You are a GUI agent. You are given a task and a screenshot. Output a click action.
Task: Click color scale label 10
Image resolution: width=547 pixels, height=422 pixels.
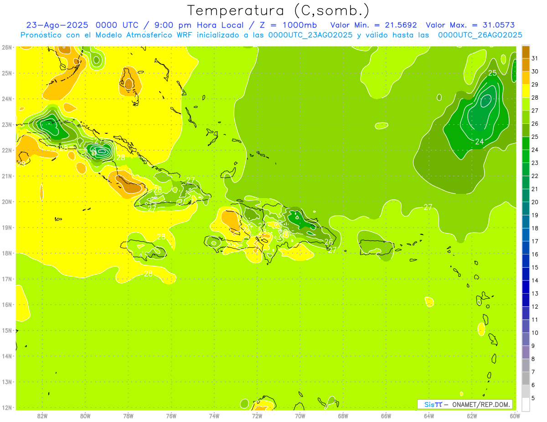pyautogui.click(x=535, y=332)
